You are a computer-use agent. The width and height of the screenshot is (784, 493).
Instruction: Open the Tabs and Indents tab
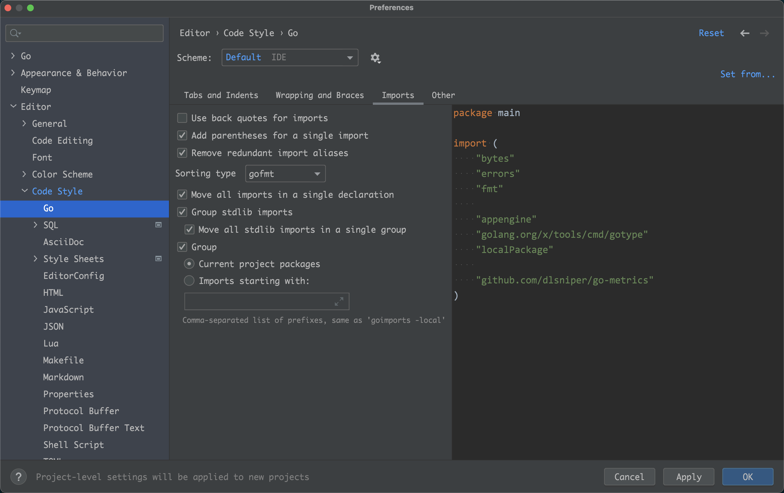pyautogui.click(x=221, y=95)
